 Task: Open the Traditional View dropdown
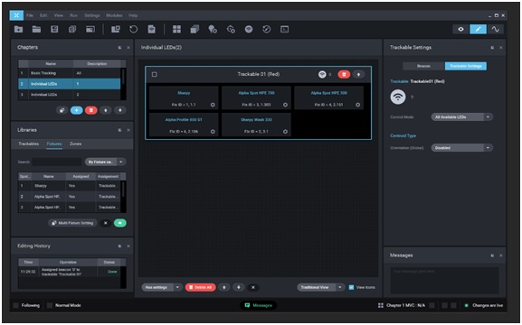(320, 287)
